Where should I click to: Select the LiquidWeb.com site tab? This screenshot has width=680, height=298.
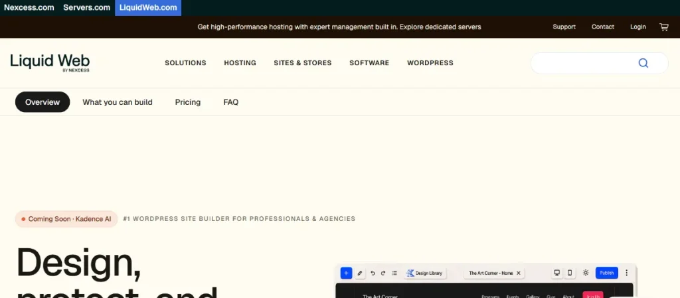coord(148,8)
